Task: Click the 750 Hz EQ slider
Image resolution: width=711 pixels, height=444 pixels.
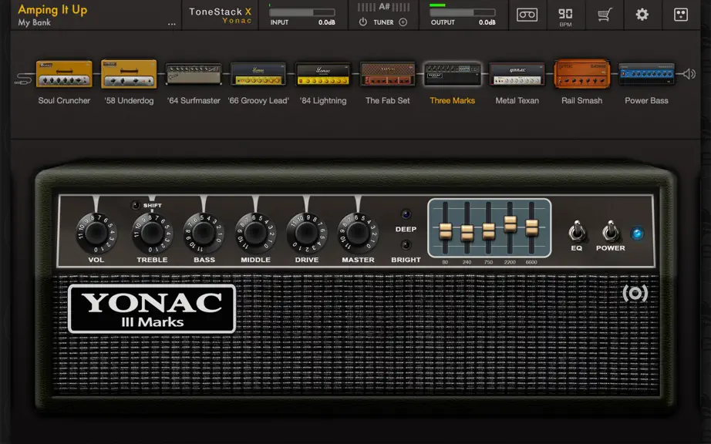Action: coord(488,230)
